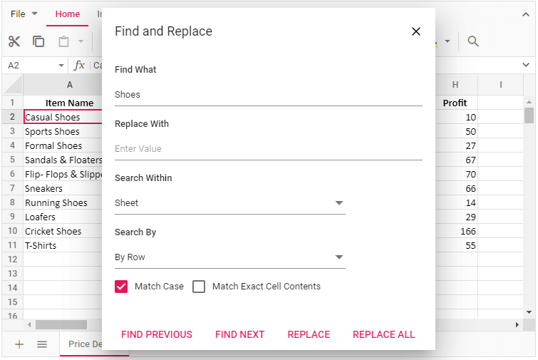Click the vertical scrollbar thumb

coord(529,115)
